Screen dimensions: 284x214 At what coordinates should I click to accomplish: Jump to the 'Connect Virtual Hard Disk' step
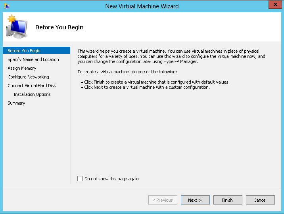(32, 86)
